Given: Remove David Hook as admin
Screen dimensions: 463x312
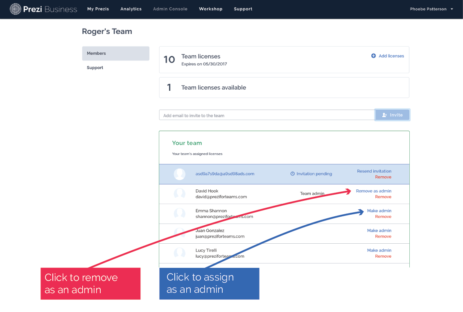Looking at the screenshot, I should [x=373, y=191].
